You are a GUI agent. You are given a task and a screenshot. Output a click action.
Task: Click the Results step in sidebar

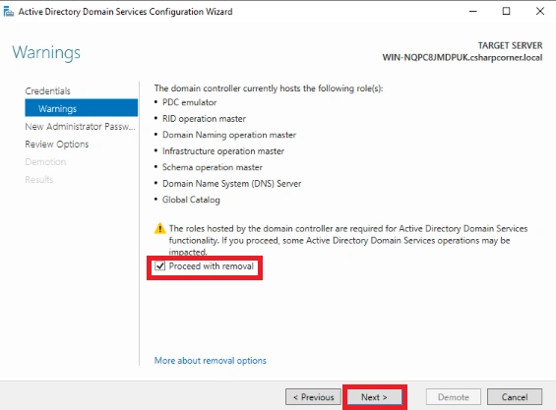(39, 180)
